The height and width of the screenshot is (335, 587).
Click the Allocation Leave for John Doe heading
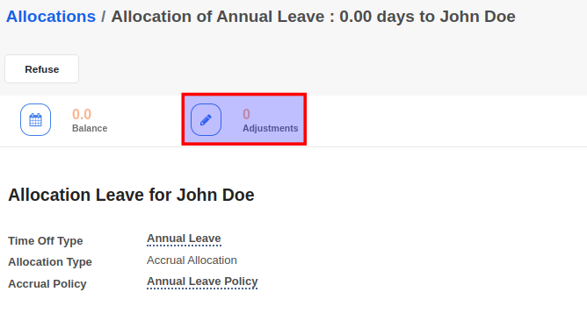pos(132,195)
